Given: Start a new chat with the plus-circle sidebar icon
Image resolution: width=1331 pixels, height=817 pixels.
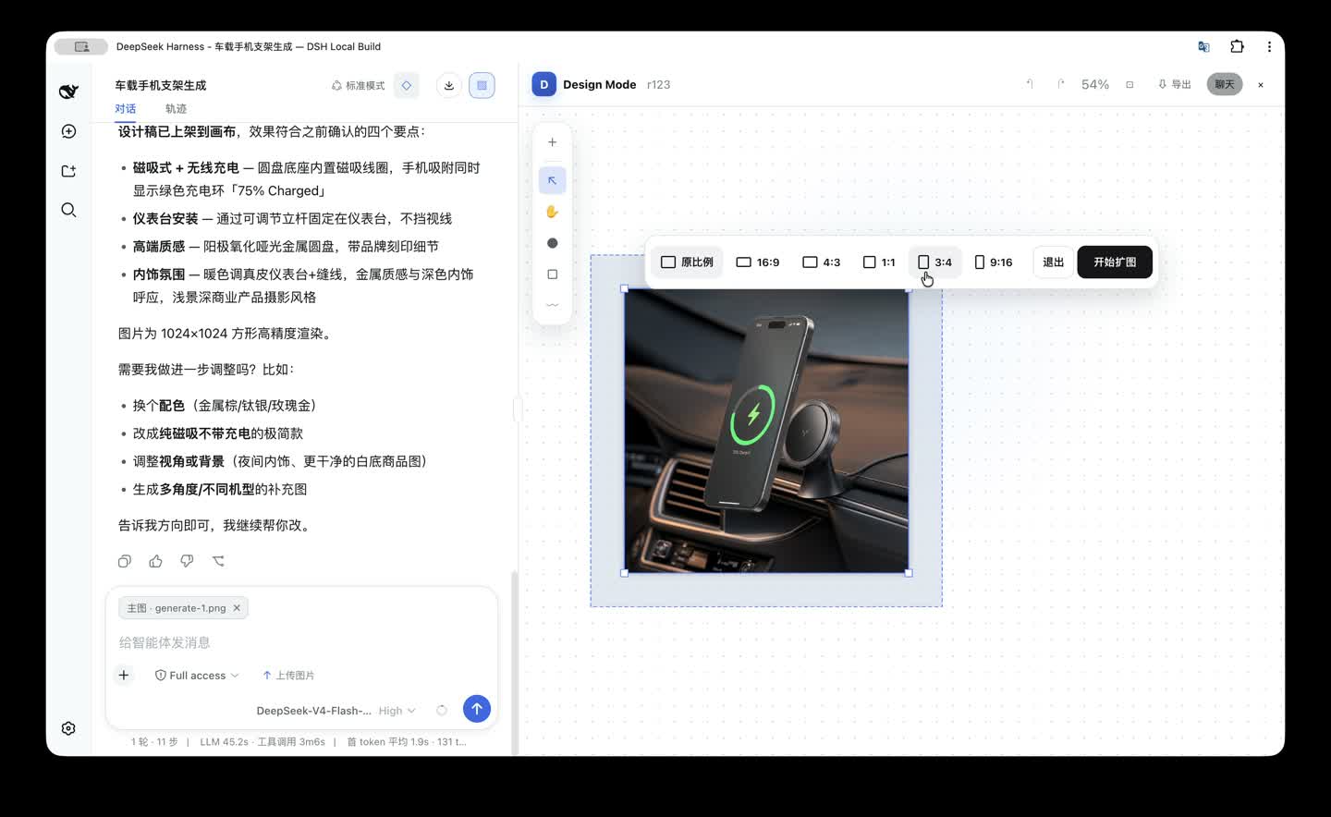Looking at the screenshot, I should click(68, 131).
